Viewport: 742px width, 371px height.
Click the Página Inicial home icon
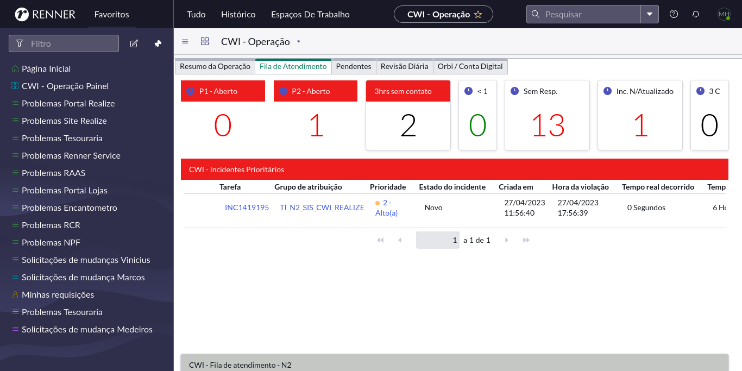15,68
